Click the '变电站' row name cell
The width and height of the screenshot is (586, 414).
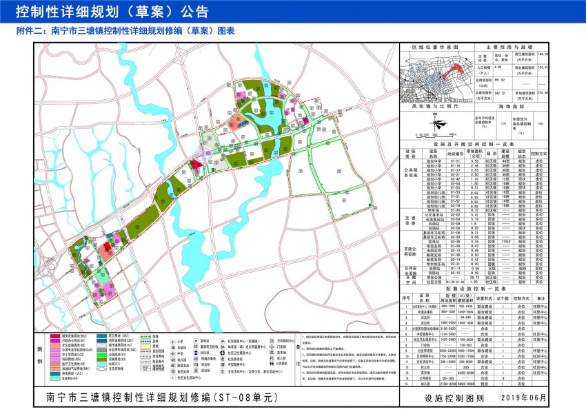pos(434,242)
